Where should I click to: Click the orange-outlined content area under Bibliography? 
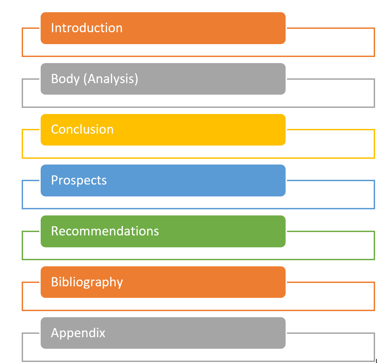(x=198, y=304)
